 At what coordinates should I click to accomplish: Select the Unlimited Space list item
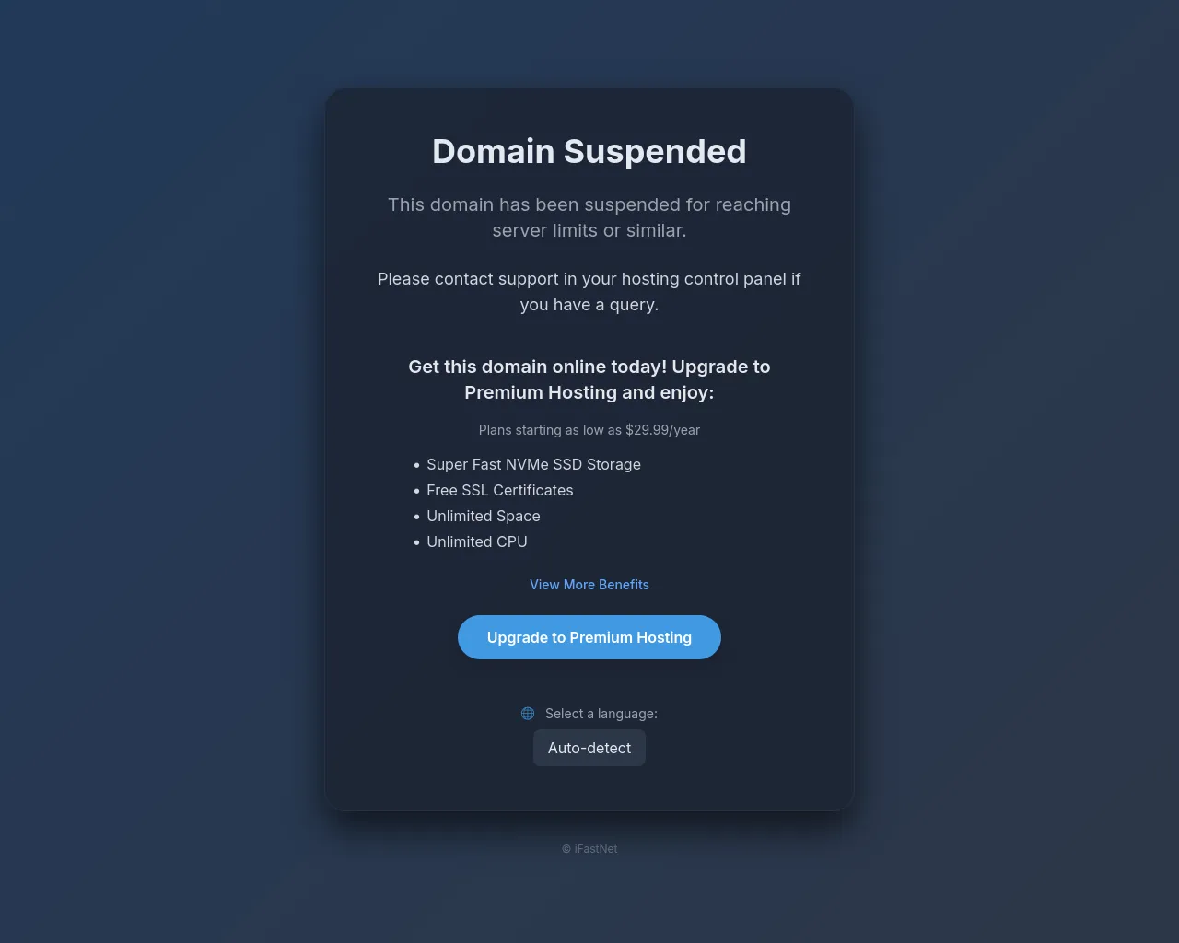click(484, 516)
